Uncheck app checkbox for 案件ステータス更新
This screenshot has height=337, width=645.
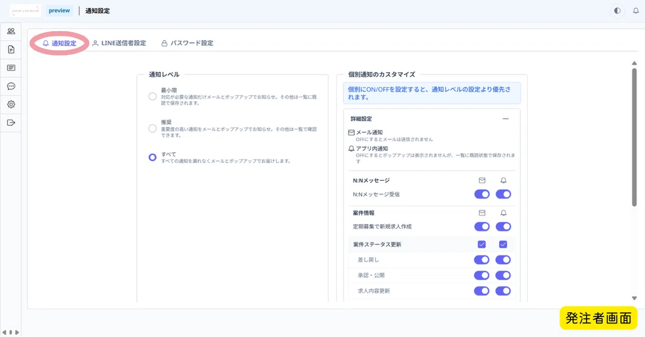coord(503,244)
